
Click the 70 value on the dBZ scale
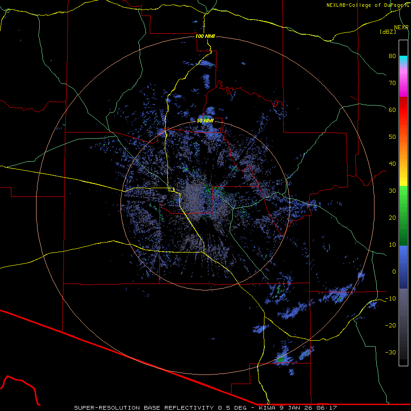[x=392, y=83]
